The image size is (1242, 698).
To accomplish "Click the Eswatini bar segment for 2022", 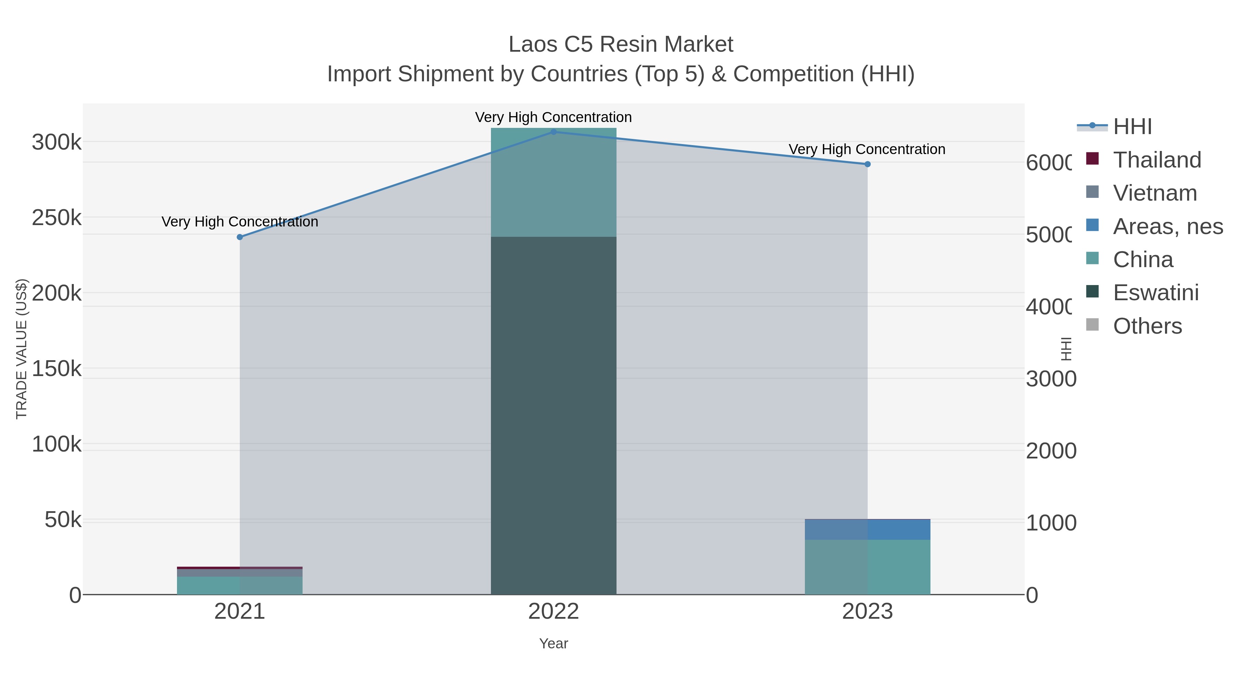I will click(553, 415).
